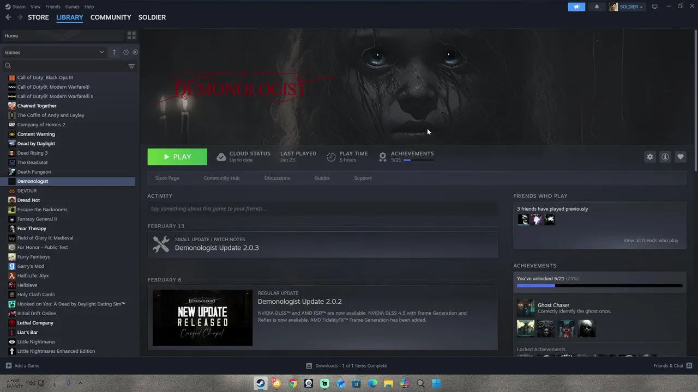Select red-eyed creature achievement icon
698x392 pixels.
pyautogui.click(x=566, y=328)
